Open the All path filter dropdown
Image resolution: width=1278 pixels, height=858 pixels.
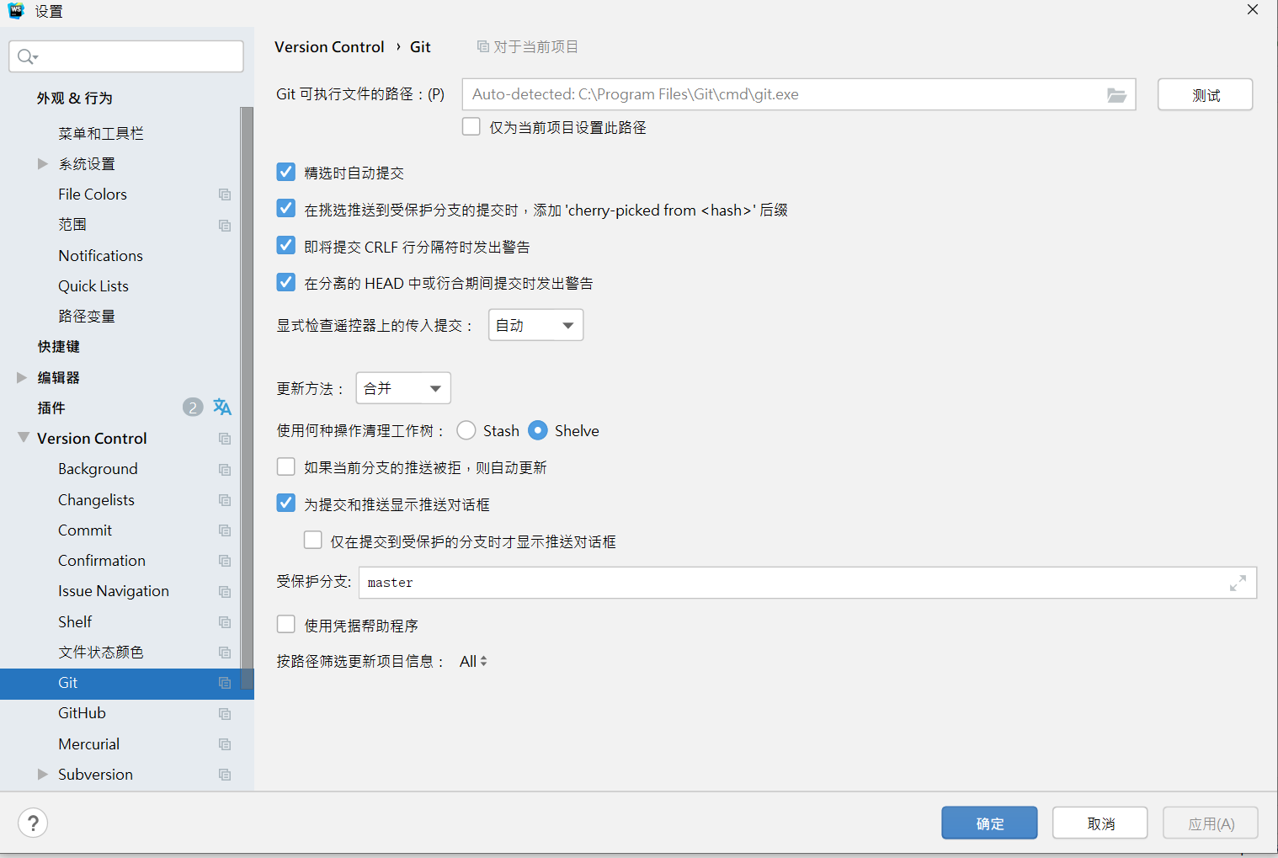pyautogui.click(x=473, y=662)
